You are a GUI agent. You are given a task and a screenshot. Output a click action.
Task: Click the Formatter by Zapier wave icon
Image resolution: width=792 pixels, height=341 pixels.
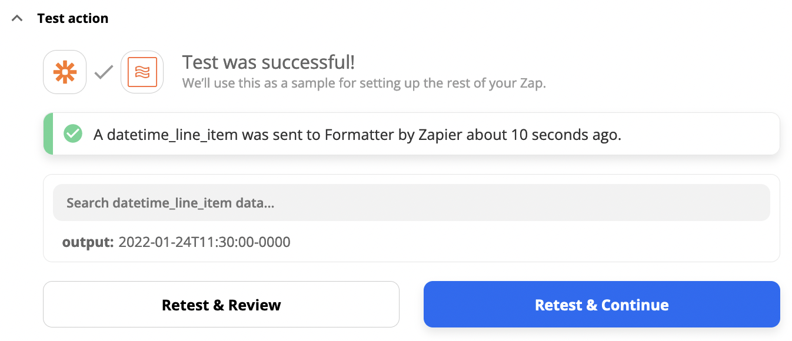142,72
